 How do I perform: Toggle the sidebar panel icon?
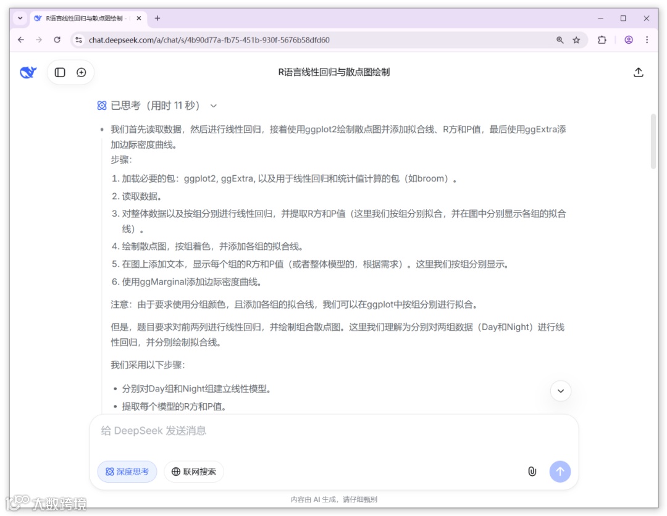click(60, 72)
